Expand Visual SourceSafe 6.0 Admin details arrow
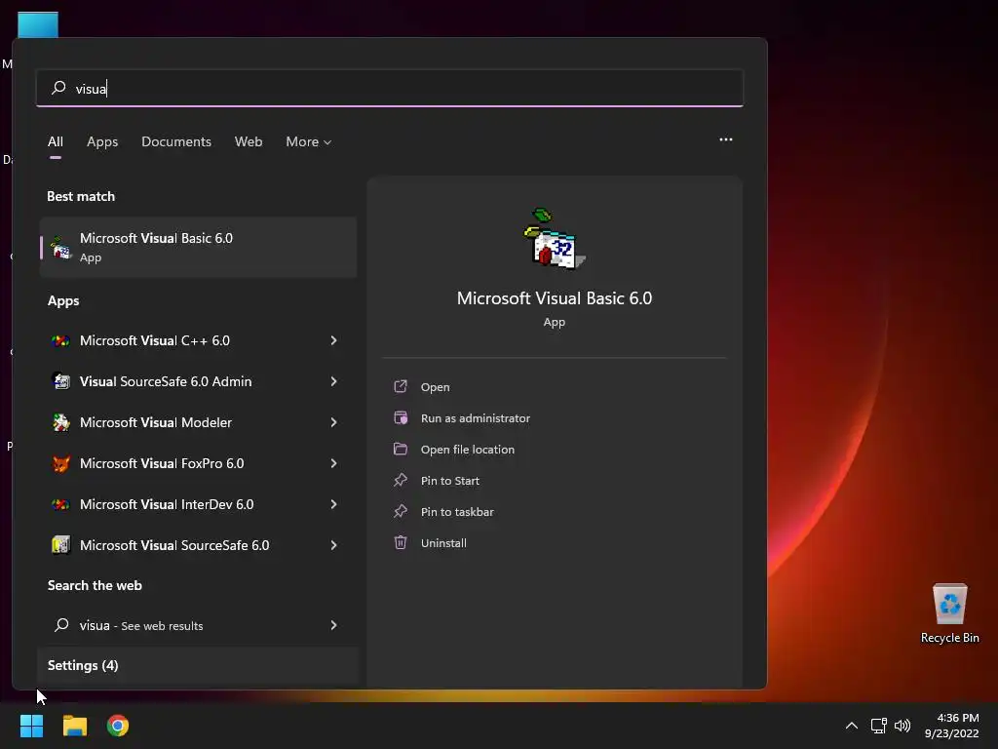The height and width of the screenshot is (749, 998). click(x=333, y=381)
